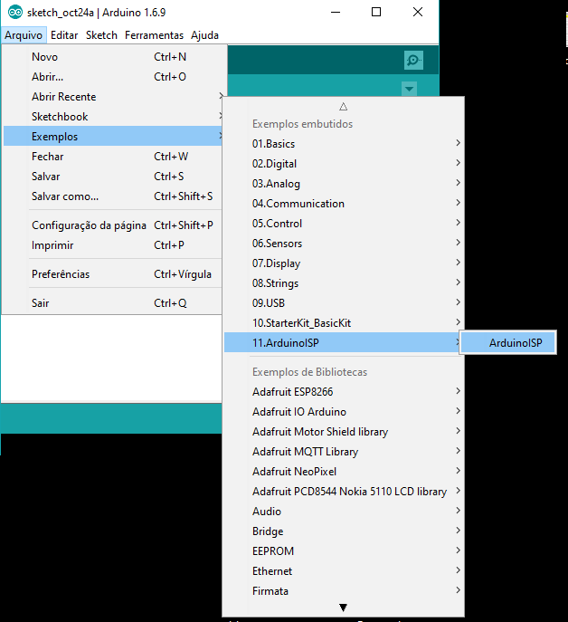Open the Editar menu
This screenshot has width=568, height=622.
coord(64,35)
